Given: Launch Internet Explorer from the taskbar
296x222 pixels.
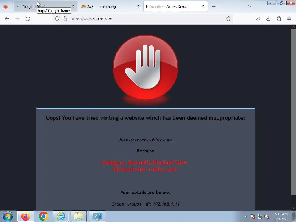Looking at the screenshot, I should (61, 216).
